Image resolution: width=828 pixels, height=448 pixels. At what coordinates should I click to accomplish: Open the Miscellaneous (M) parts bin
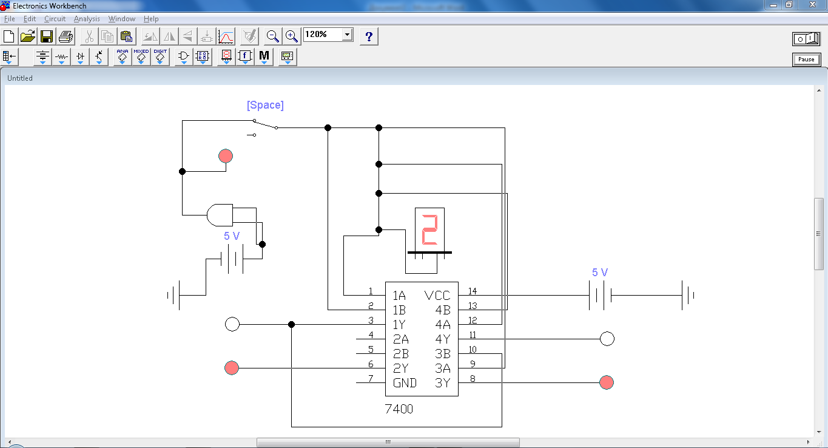264,57
